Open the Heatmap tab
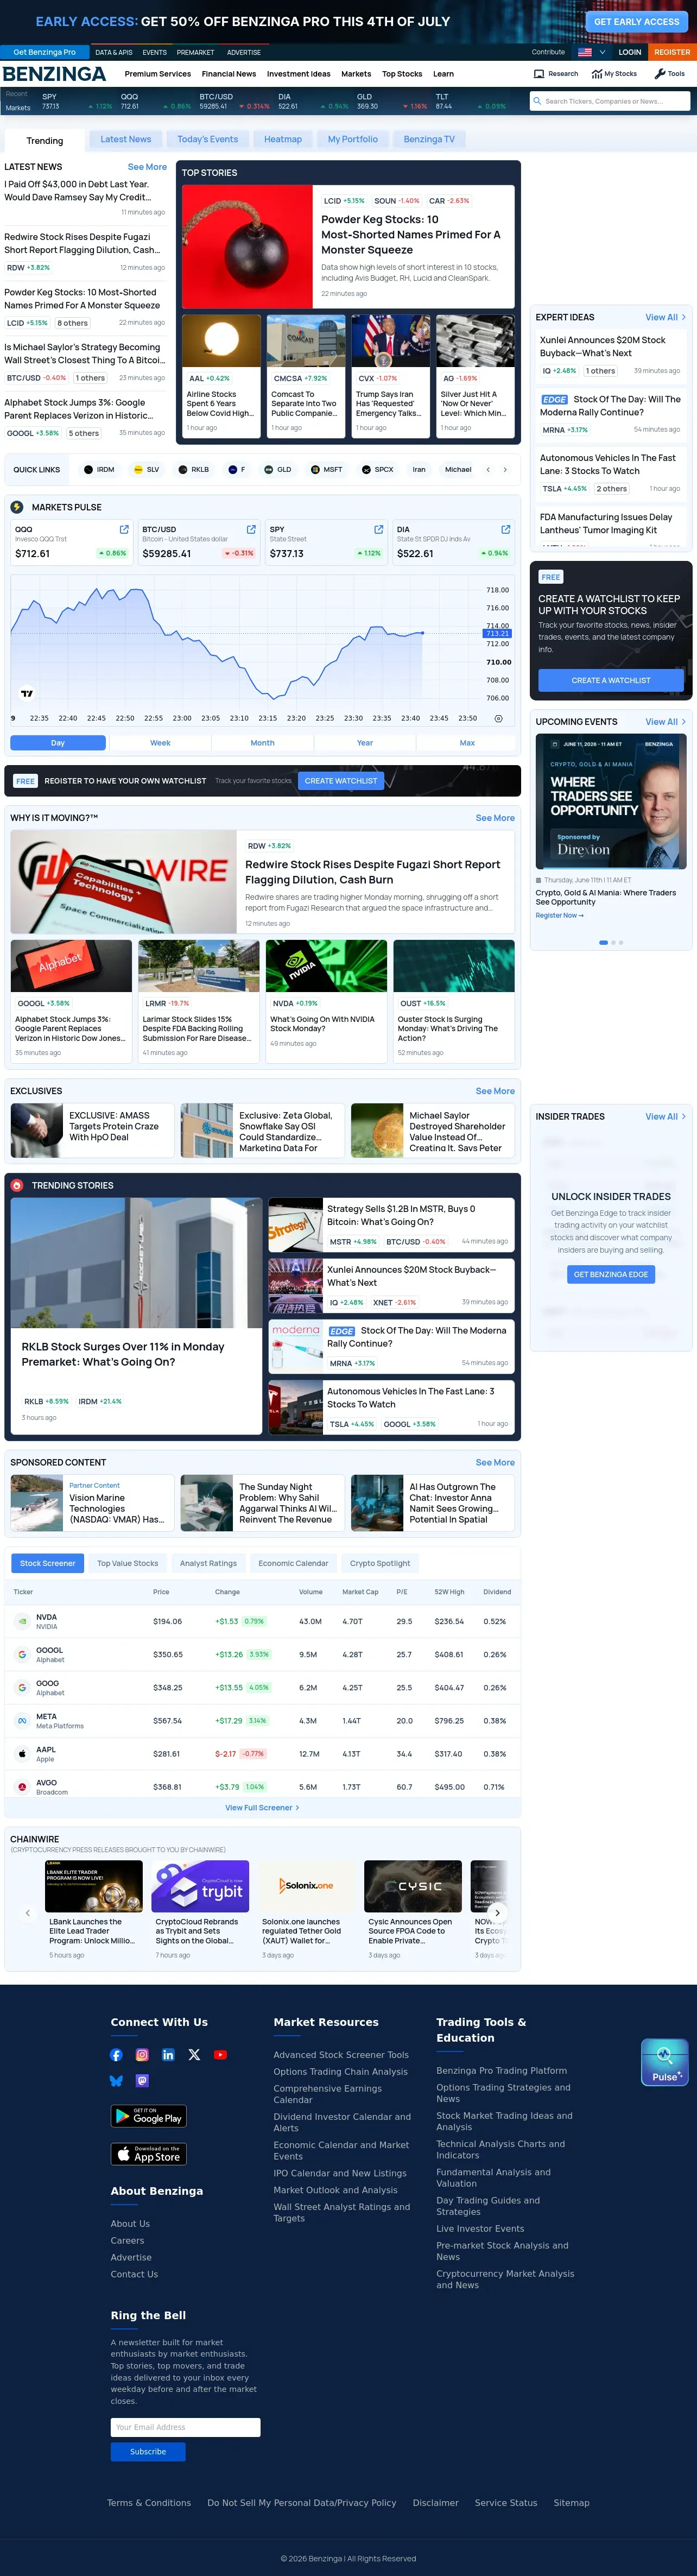This screenshot has height=2576, width=697. point(283,139)
